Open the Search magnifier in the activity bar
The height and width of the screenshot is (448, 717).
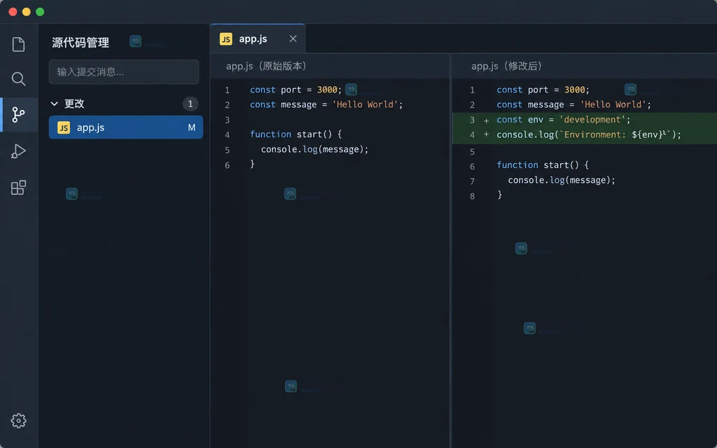pos(18,78)
